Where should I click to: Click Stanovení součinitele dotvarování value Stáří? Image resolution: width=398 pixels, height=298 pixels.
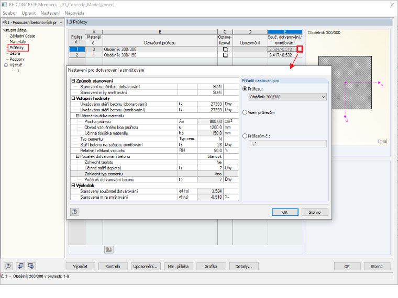[210, 87]
